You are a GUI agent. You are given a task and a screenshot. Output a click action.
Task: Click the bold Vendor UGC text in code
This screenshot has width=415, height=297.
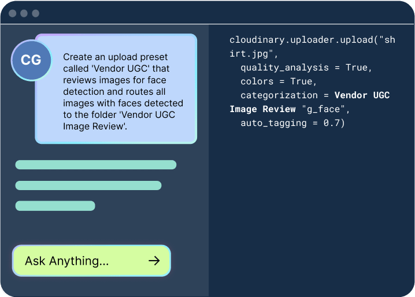coord(362,95)
